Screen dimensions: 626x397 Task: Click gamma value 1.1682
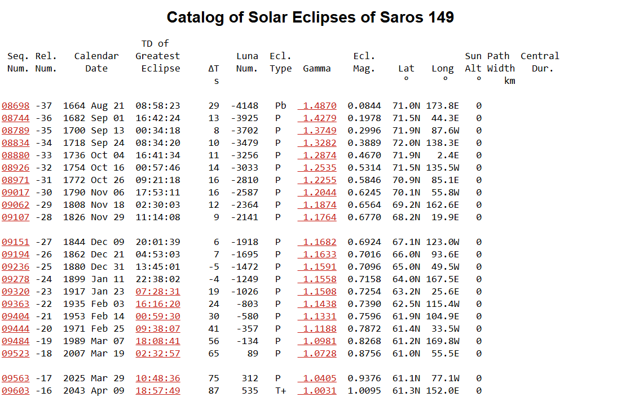[x=317, y=242]
